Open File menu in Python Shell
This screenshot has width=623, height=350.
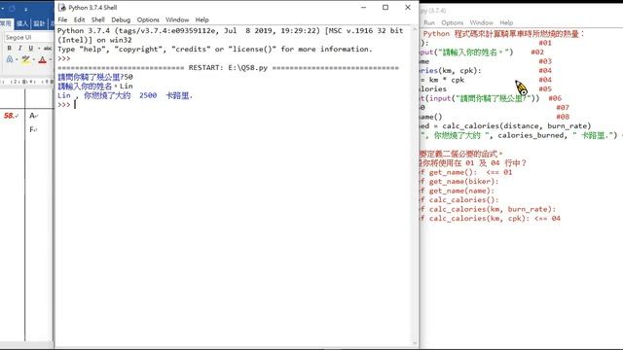[62, 19]
